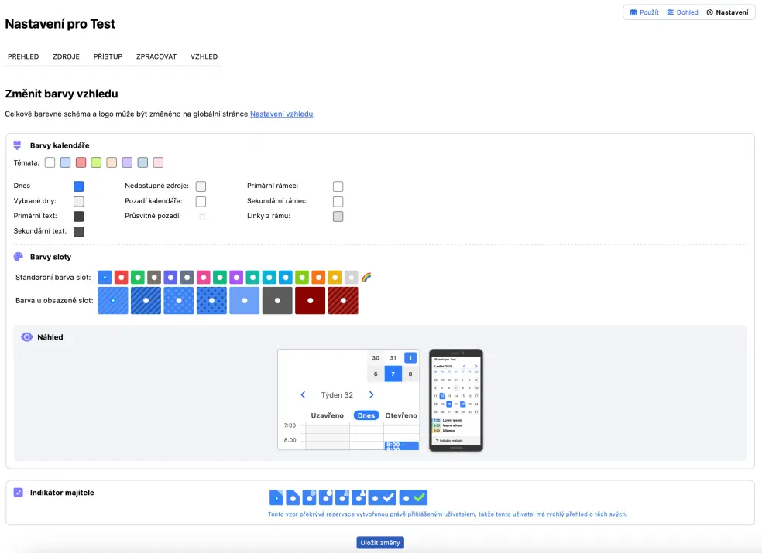Go to previous week in preview
The image size is (762, 553).
(303, 395)
